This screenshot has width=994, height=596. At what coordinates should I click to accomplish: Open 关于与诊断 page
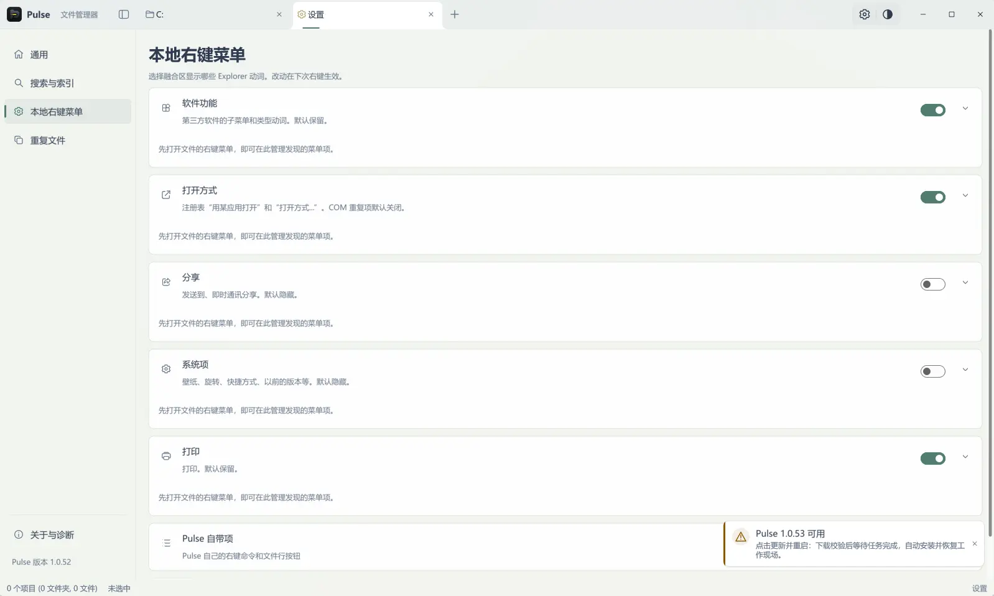click(x=68, y=535)
